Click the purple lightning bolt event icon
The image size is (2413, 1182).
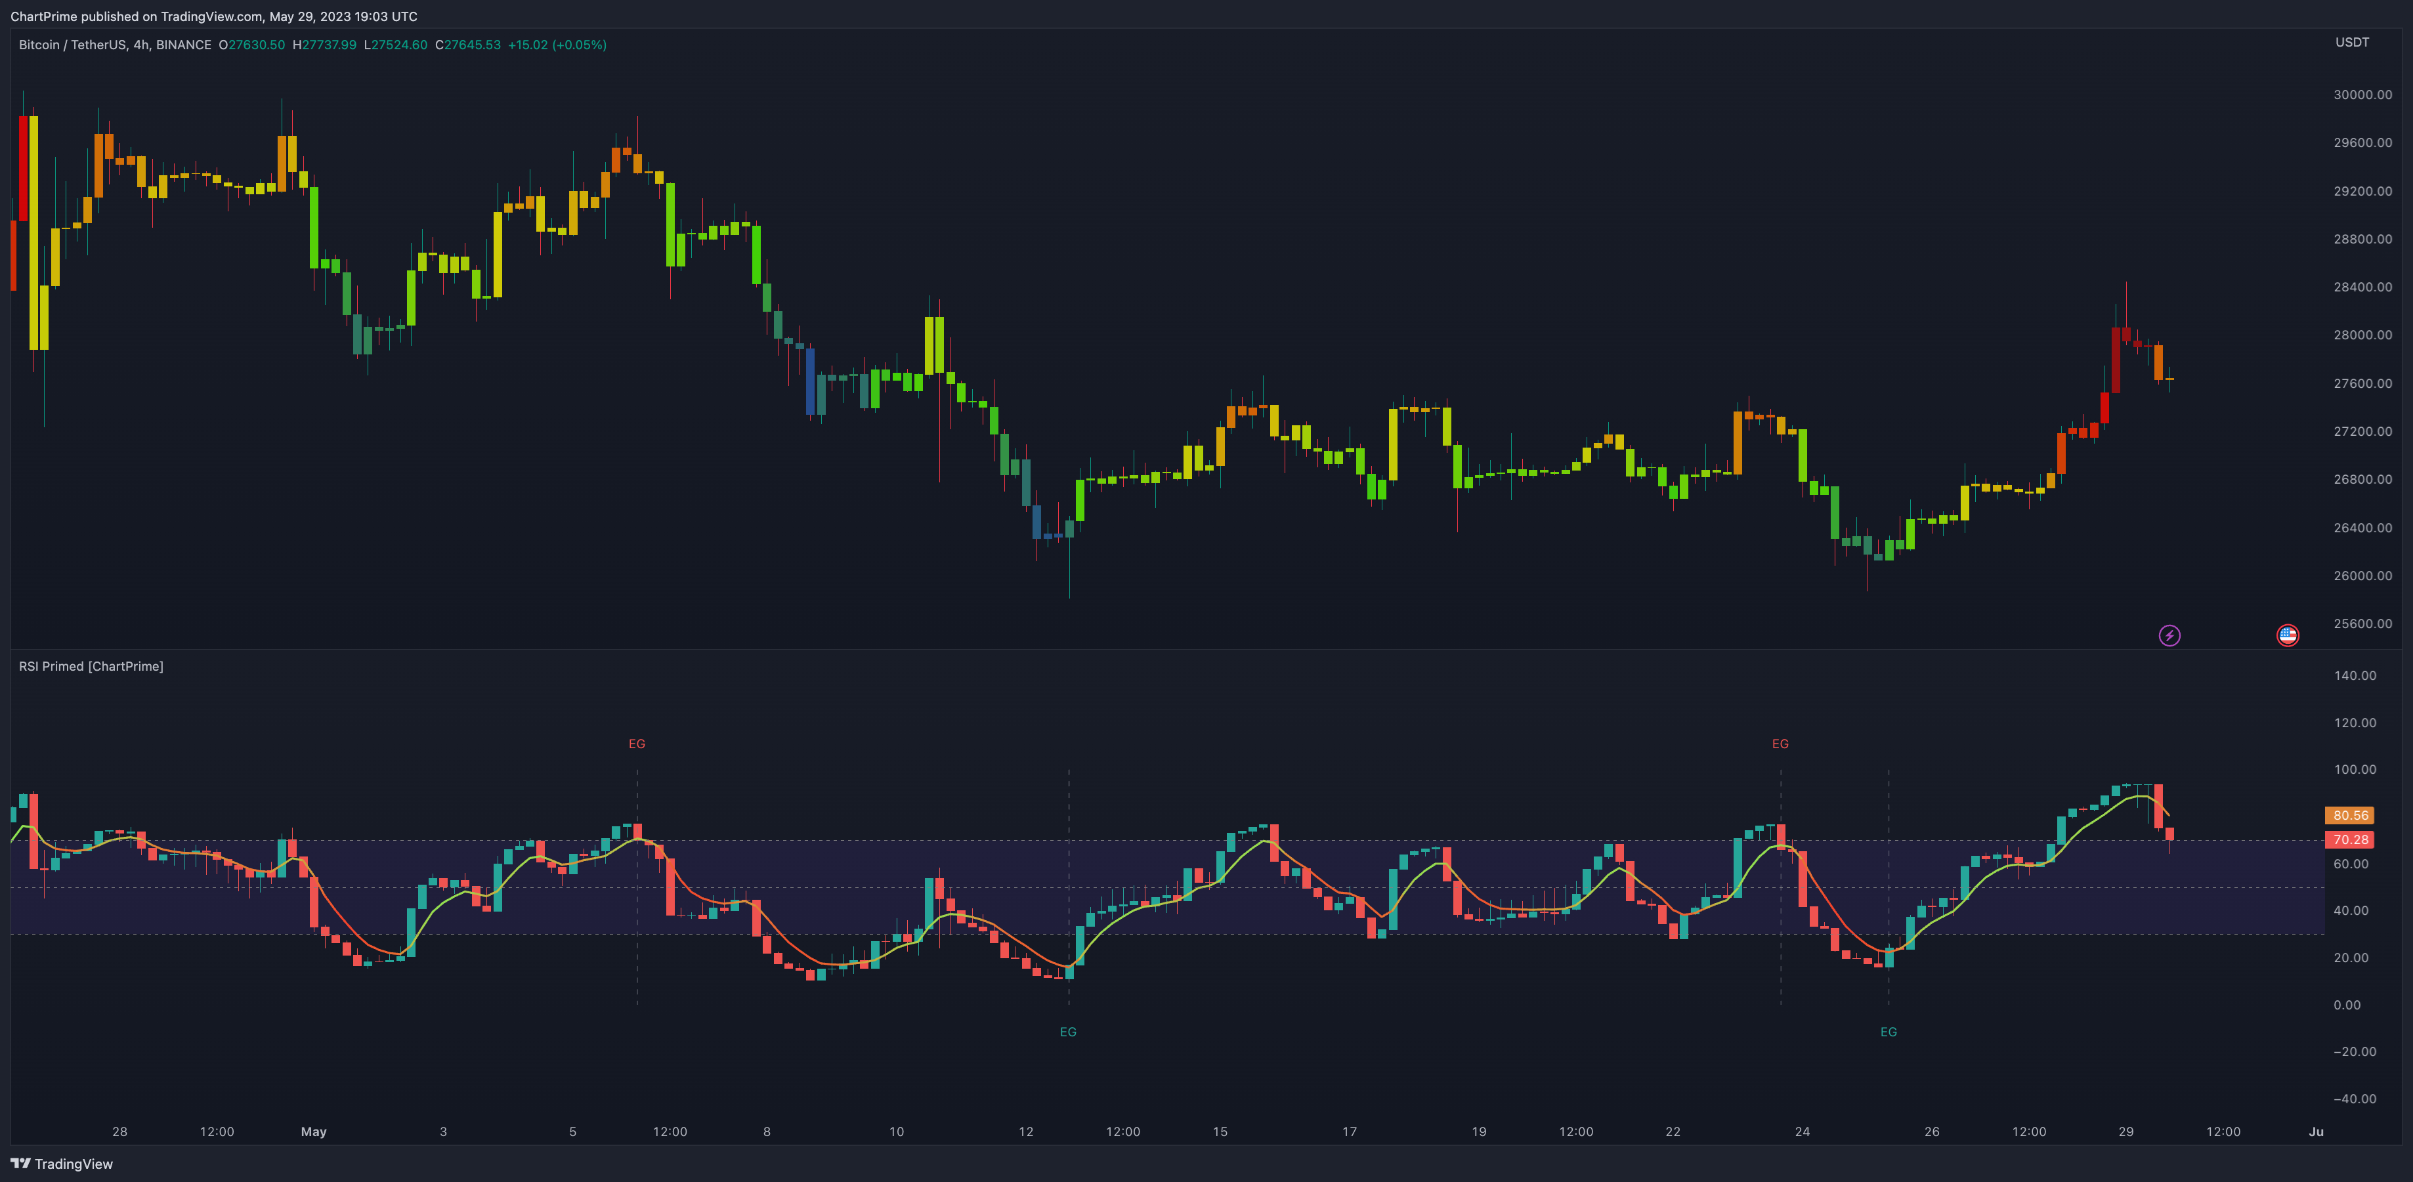[2169, 636]
